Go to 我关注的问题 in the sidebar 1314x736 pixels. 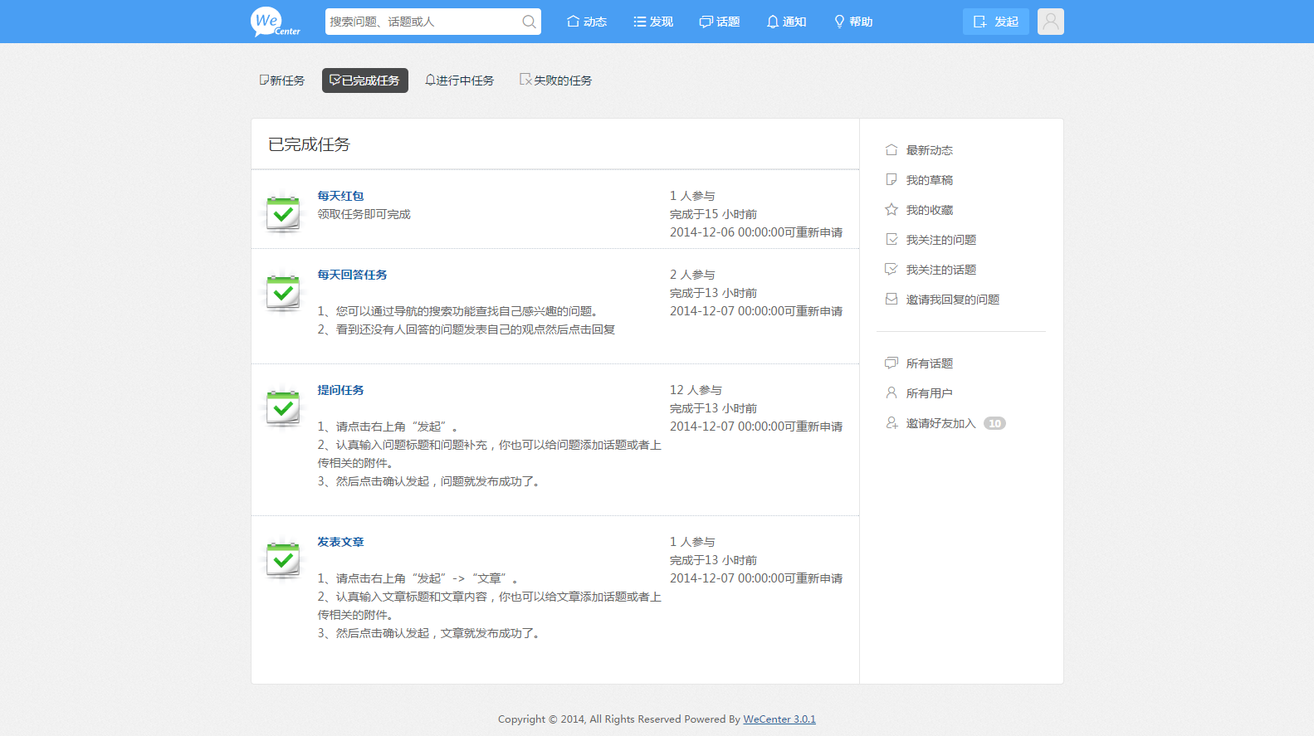coord(940,240)
